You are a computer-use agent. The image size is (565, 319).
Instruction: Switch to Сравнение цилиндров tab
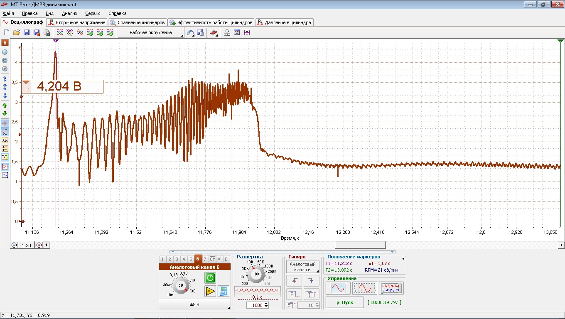(138, 22)
